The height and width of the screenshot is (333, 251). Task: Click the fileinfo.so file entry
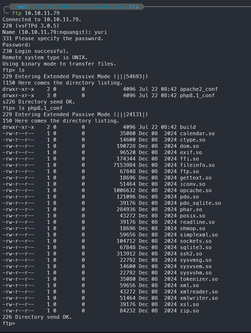click(197, 165)
